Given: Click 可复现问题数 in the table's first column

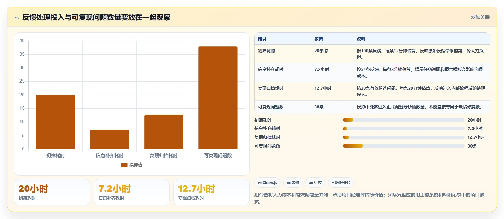Looking at the screenshot, I should [x=271, y=107].
